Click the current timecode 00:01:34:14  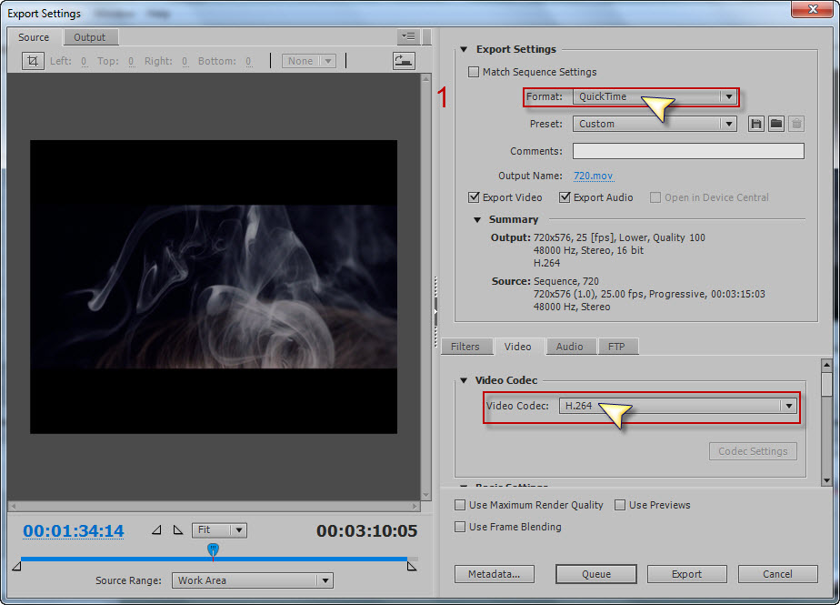(x=74, y=531)
